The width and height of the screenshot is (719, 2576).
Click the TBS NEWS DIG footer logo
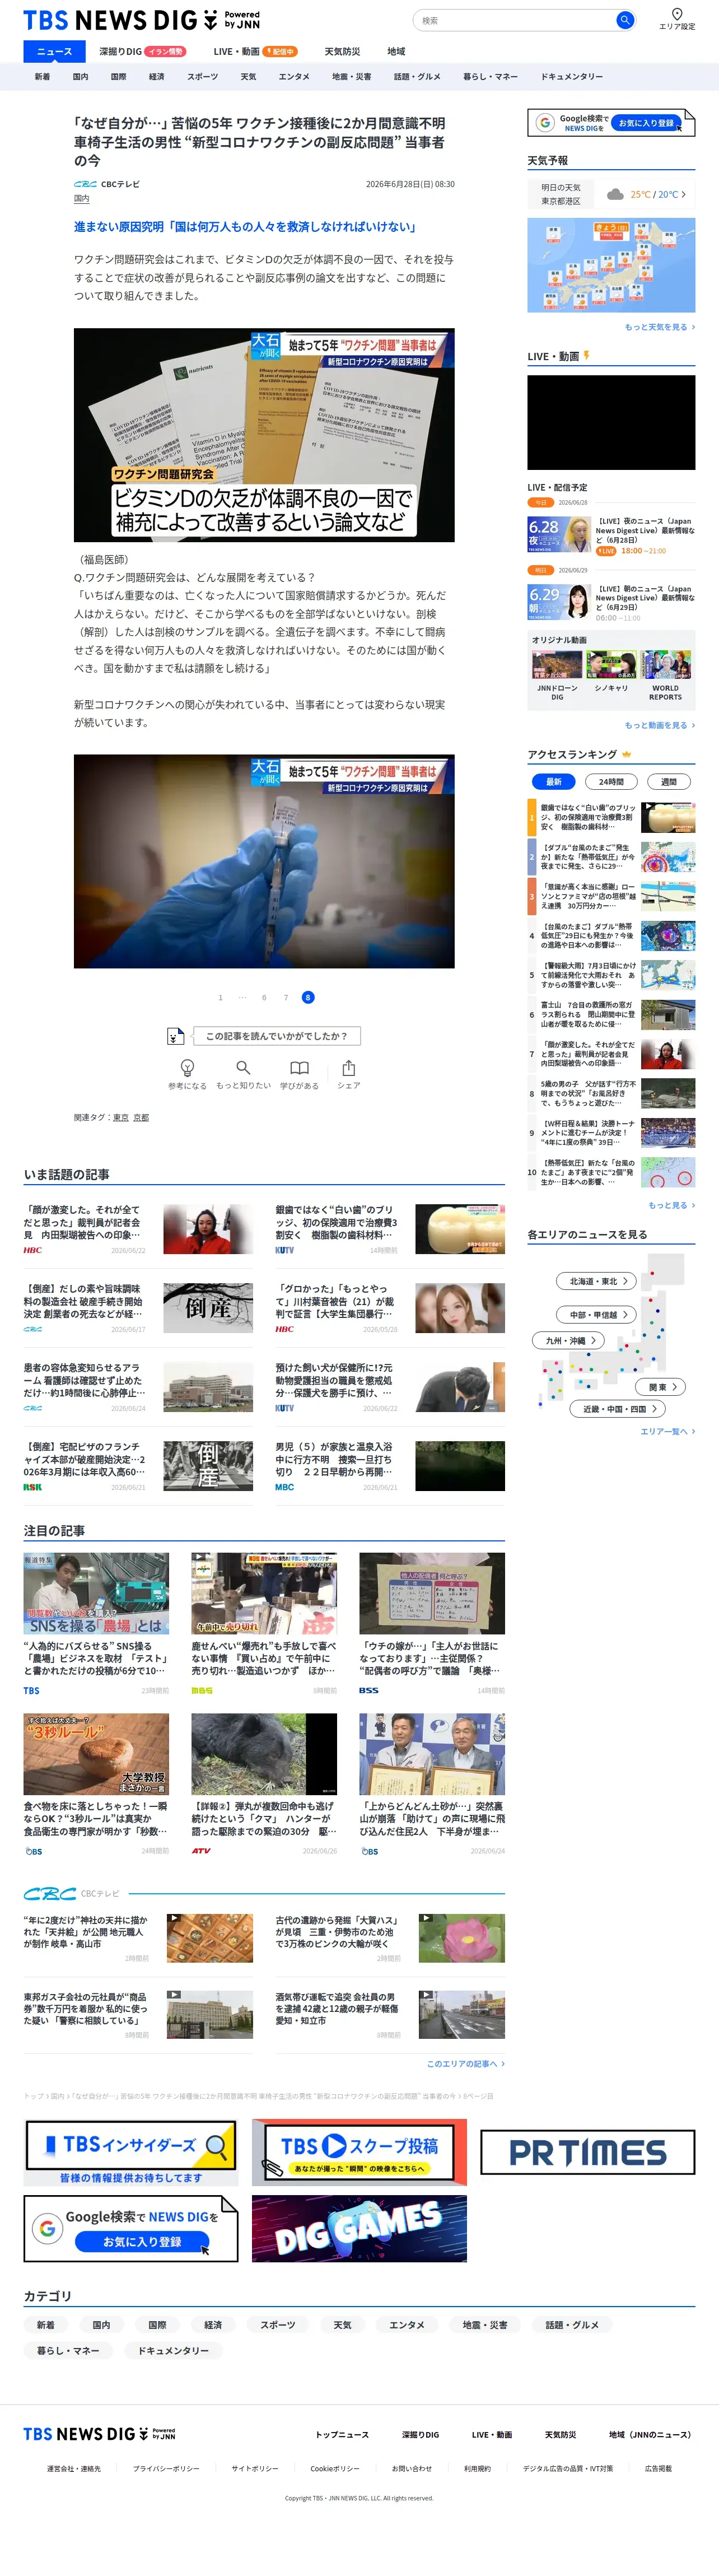click(x=99, y=2433)
